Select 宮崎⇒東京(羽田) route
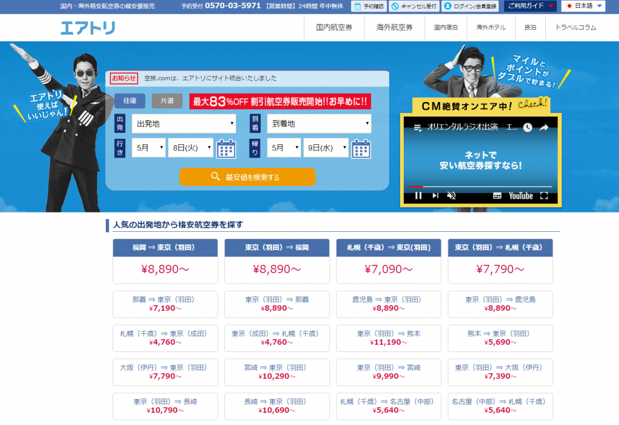619x425 pixels. click(x=277, y=372)
